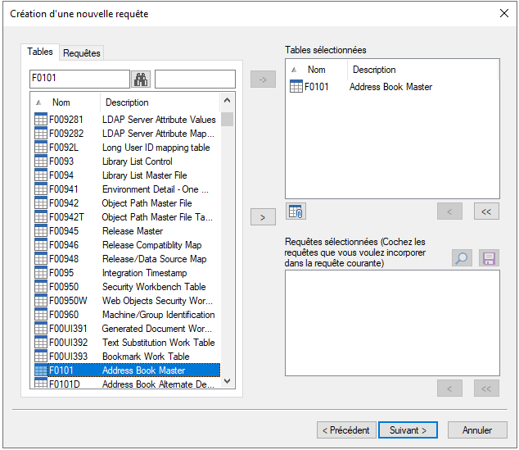Select F00948 Release/Data Source Map
The width and height of the screenshot is (519, 450).
(127, 258)
